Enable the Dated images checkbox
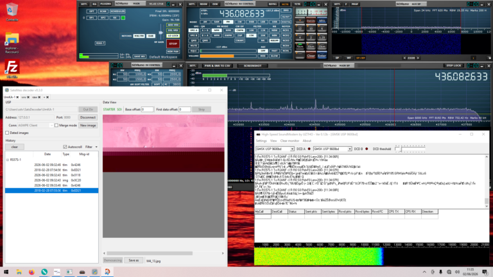Viewport: 493px width, 277px height. point(7,133)
